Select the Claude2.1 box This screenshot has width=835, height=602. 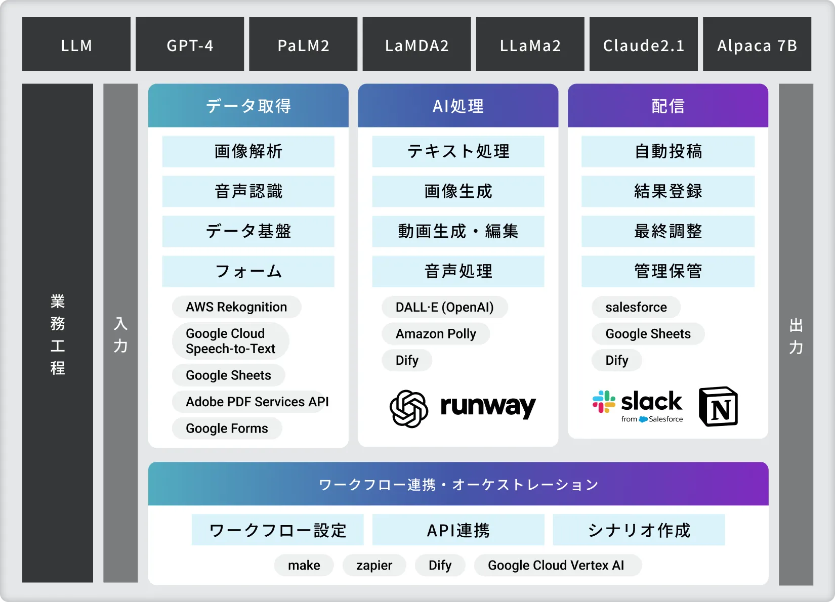coord(644,44)
